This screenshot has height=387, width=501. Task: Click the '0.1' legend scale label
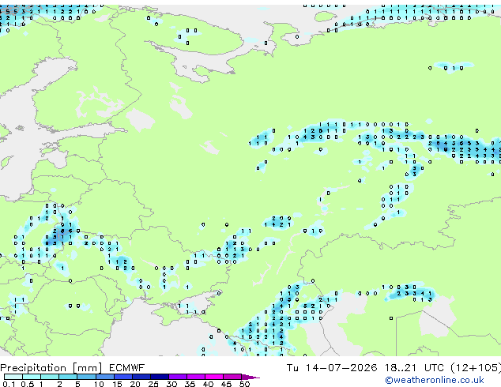pos(9,384)
